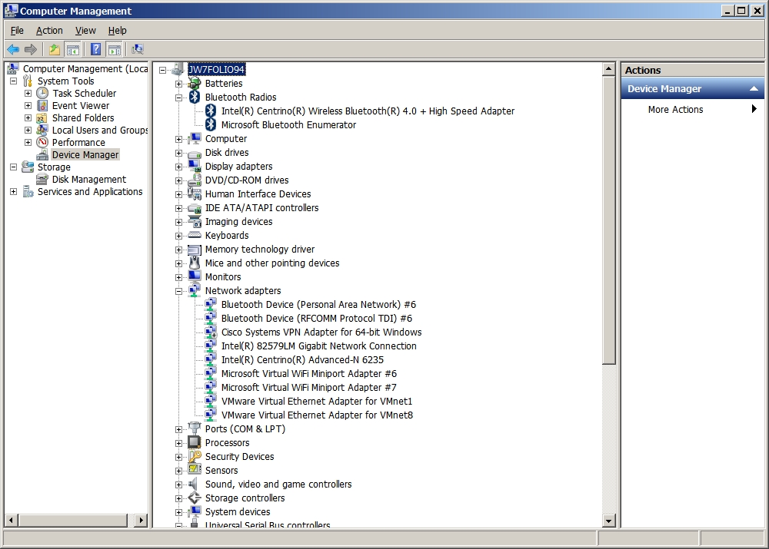
Task: Open the Action menu
Action: [49, 31]
